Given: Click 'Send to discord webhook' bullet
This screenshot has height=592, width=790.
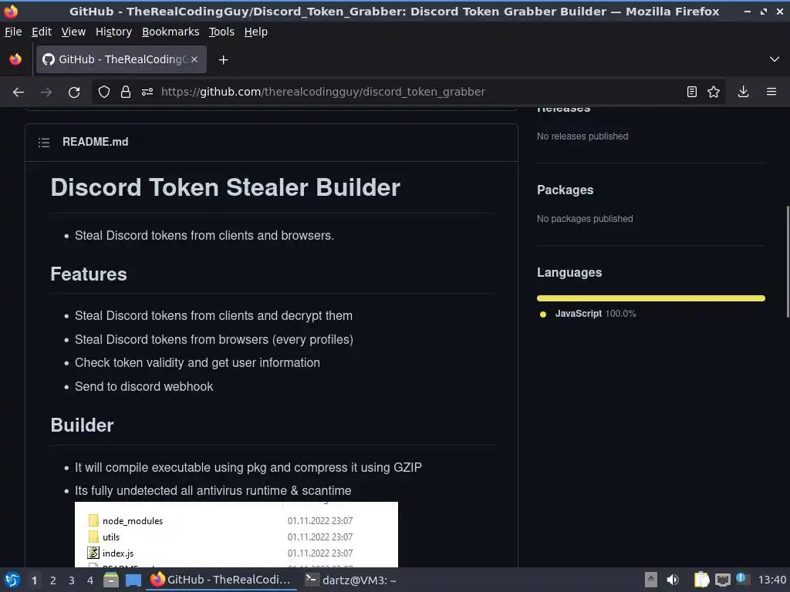Looking at the screenshot, I should (x=144, y=387).
